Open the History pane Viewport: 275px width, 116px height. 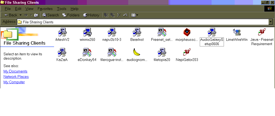pyautogui.click(x=91, y=15)
